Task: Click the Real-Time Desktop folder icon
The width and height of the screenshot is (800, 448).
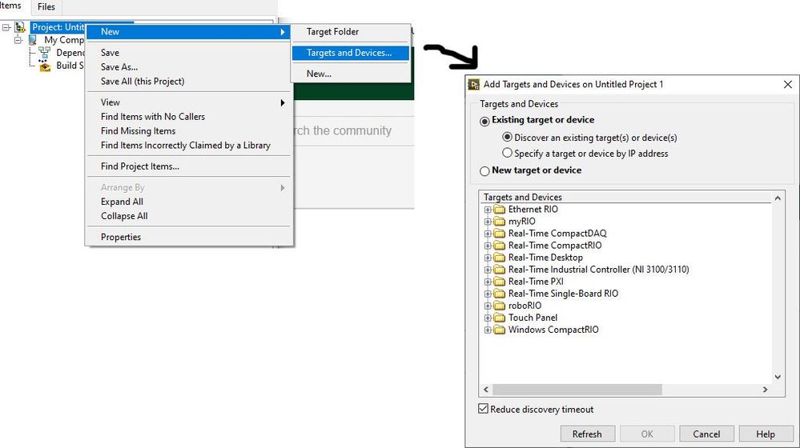Action: (x=500, y=258)
